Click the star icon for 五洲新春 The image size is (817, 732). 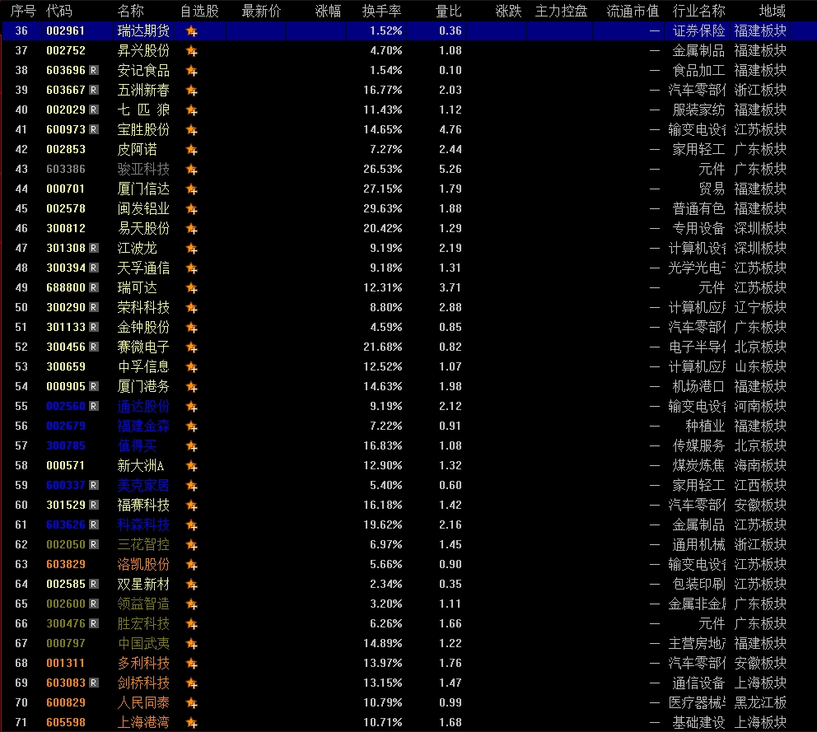click(192, 91)
